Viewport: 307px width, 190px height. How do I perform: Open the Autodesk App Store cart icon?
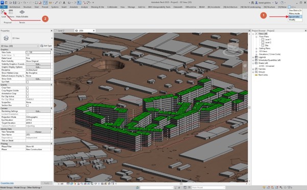[x=276, y=3]
